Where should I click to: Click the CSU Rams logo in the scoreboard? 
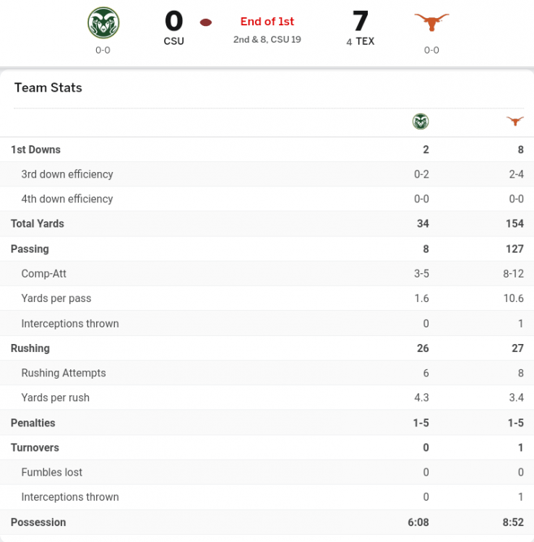pyautogui.click(x=103, y=22)
